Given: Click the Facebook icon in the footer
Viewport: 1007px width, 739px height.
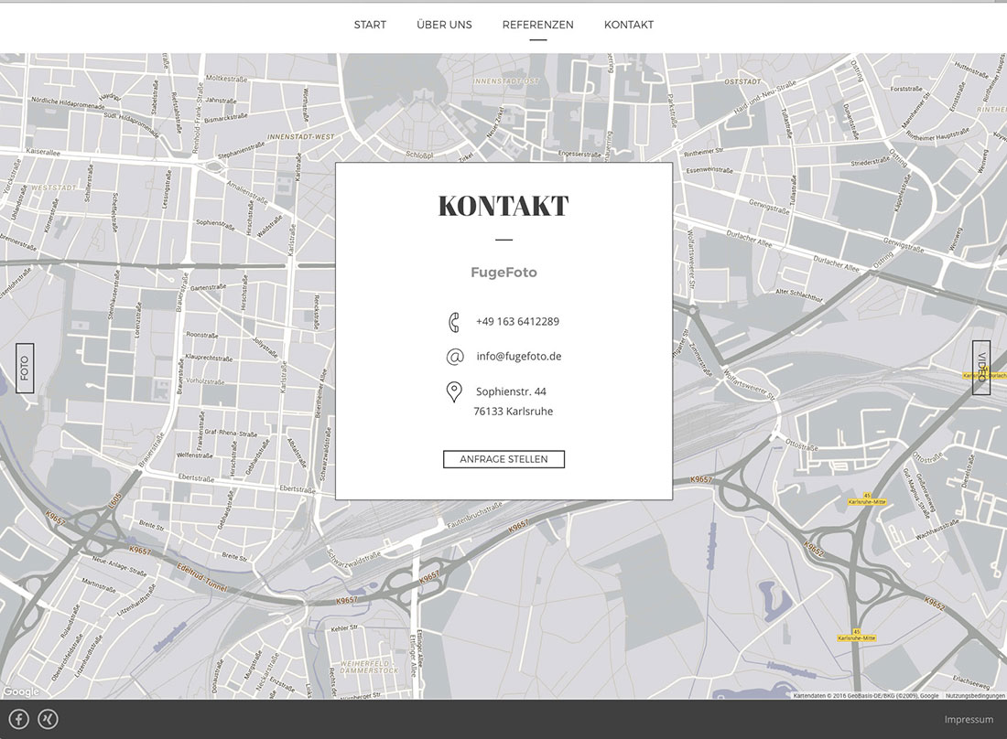Looking at the screenshot, I should point(19,719).
